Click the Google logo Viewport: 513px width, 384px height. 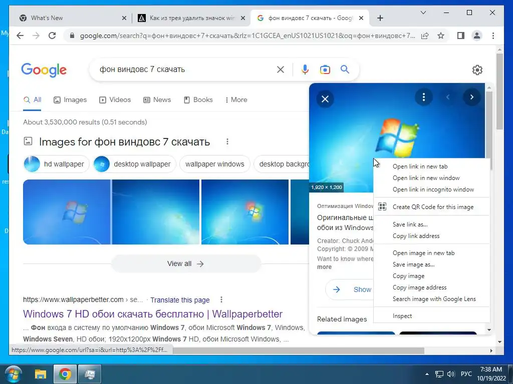point(44,70)
